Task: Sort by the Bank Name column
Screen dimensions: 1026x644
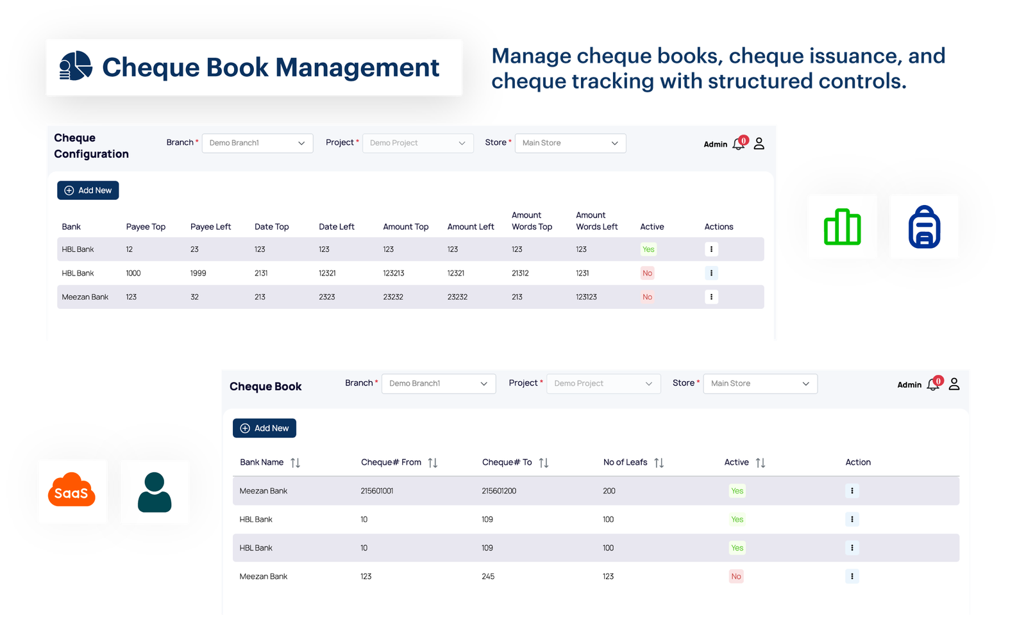Action: coord(296,462)
